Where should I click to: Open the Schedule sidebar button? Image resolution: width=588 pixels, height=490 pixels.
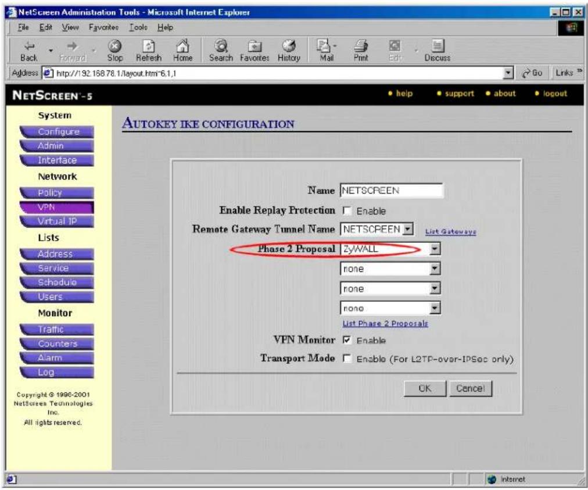tap(57, 282)
